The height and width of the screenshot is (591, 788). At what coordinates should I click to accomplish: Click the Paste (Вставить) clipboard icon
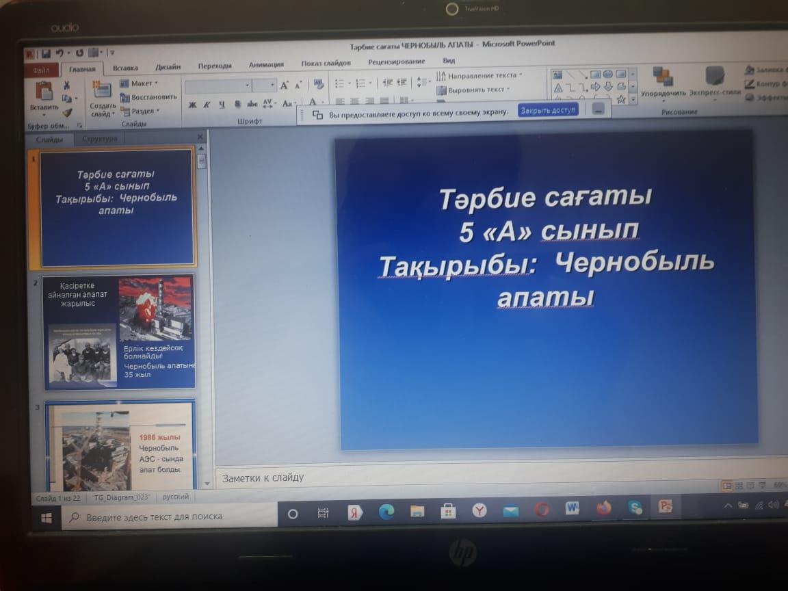point(44,92)
